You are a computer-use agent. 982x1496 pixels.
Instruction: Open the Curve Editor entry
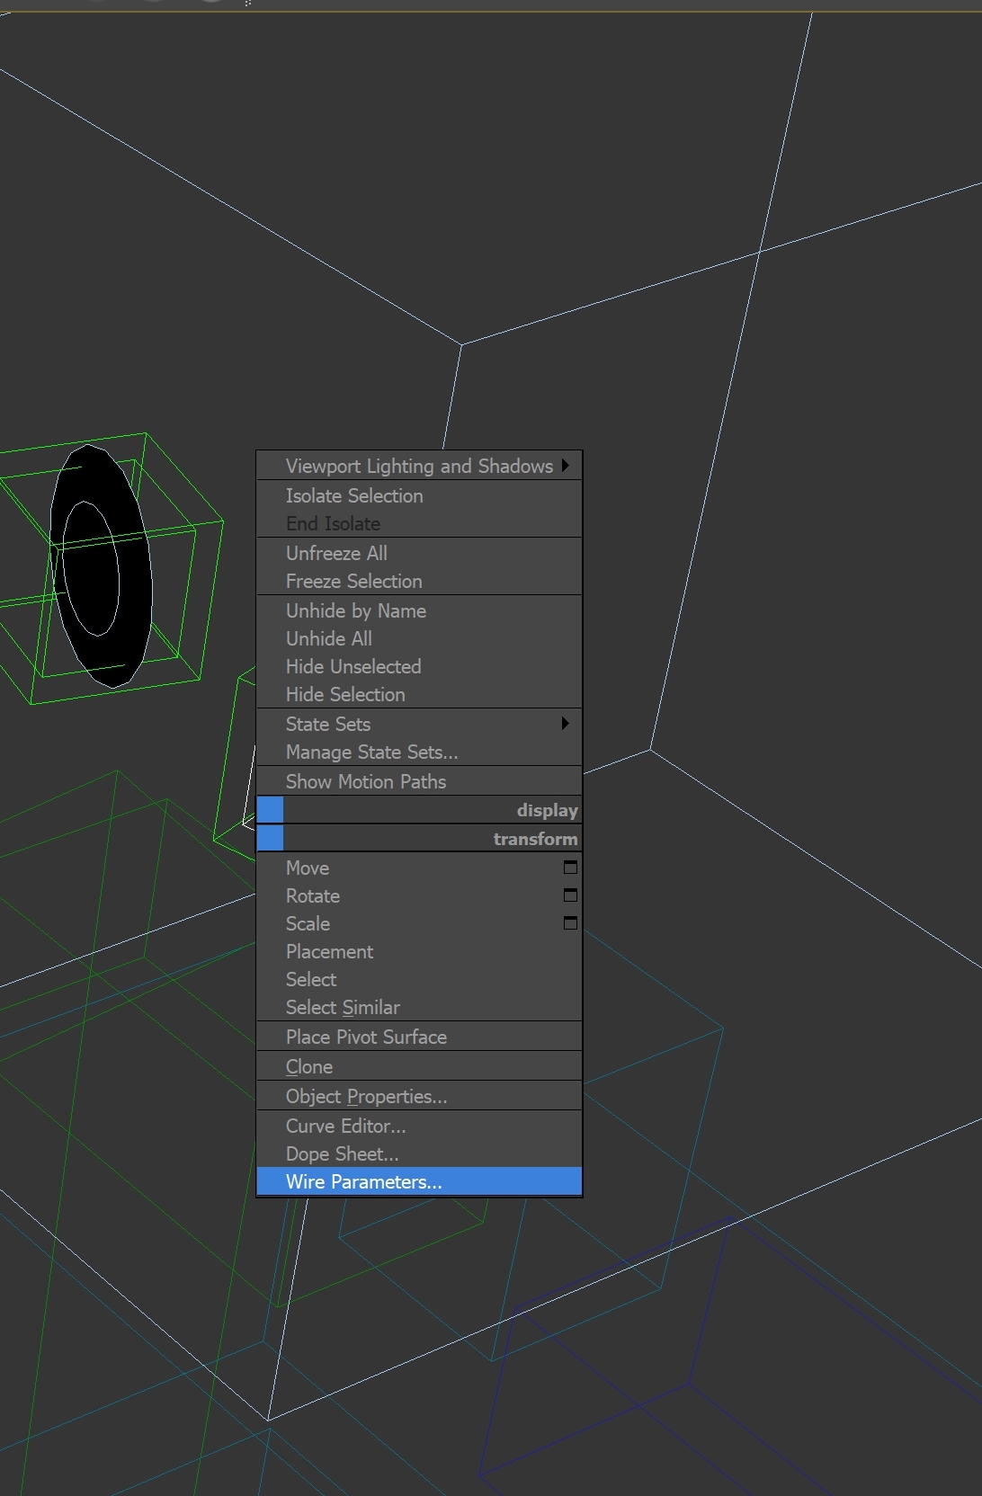[x=419, y=1126]
